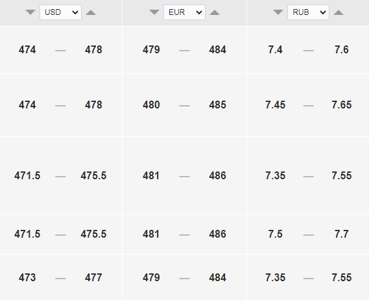Select the 474 USD buy rate in first row
369x300 pixels.
[27, 50]
